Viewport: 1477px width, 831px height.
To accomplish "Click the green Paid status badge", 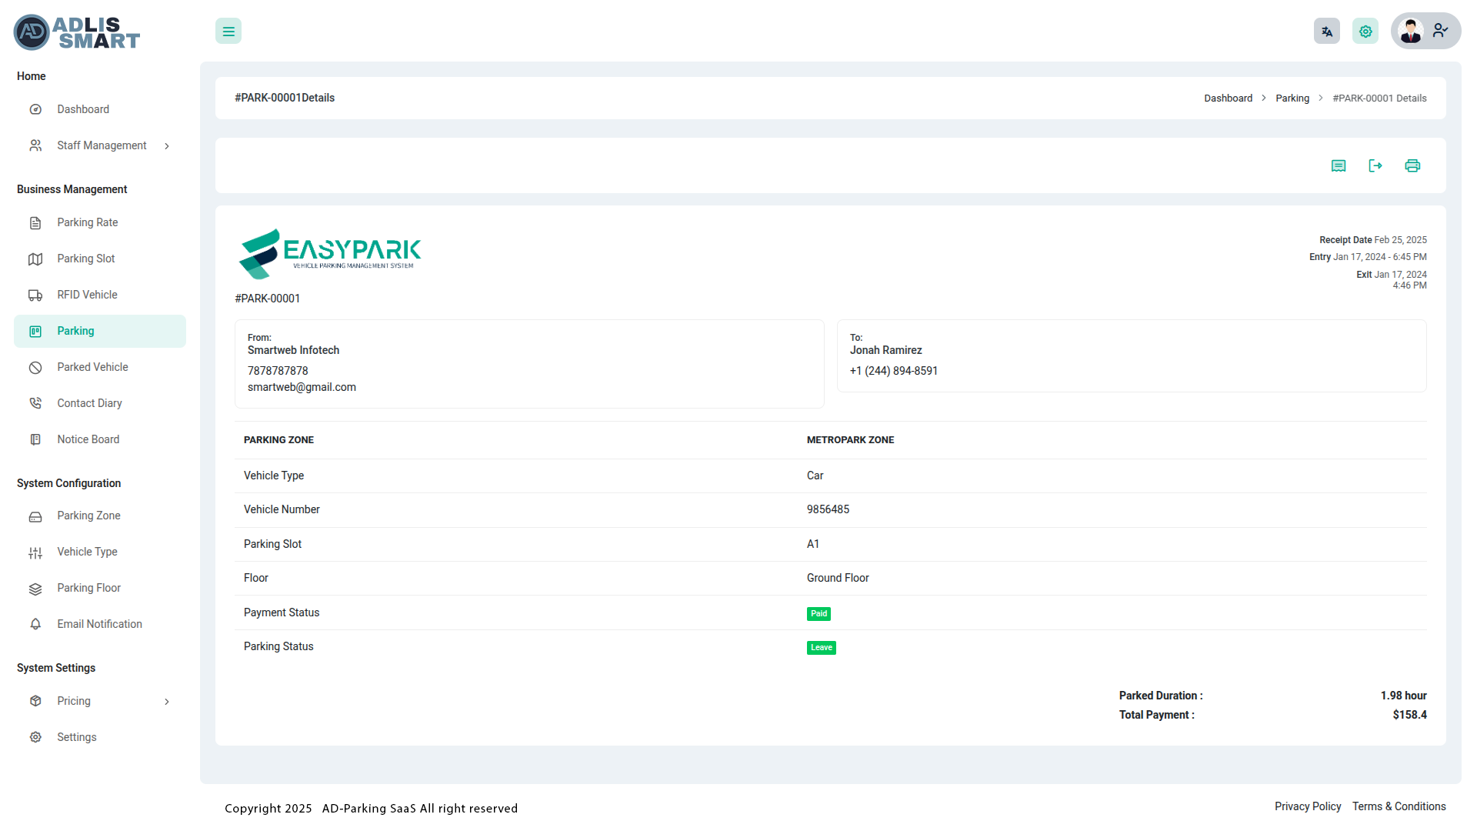I will pos(819,614).
